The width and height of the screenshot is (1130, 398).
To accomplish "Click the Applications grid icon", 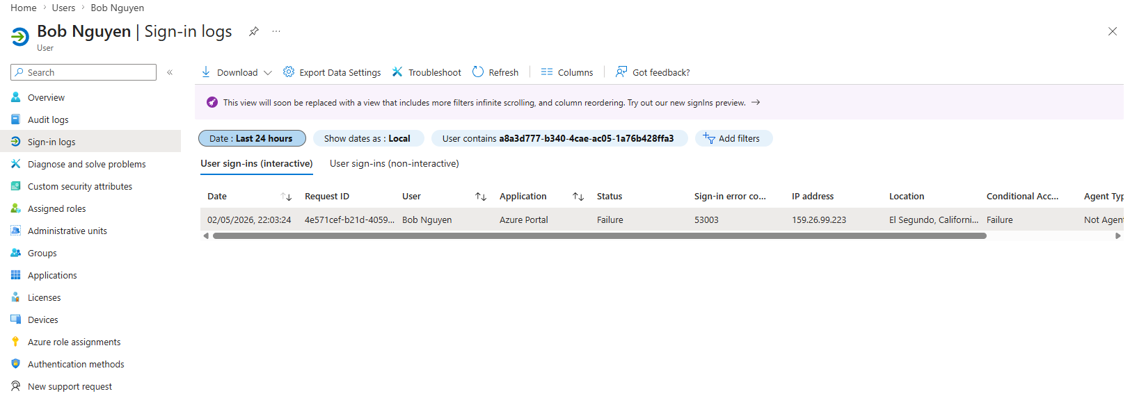I will [15, 275].
